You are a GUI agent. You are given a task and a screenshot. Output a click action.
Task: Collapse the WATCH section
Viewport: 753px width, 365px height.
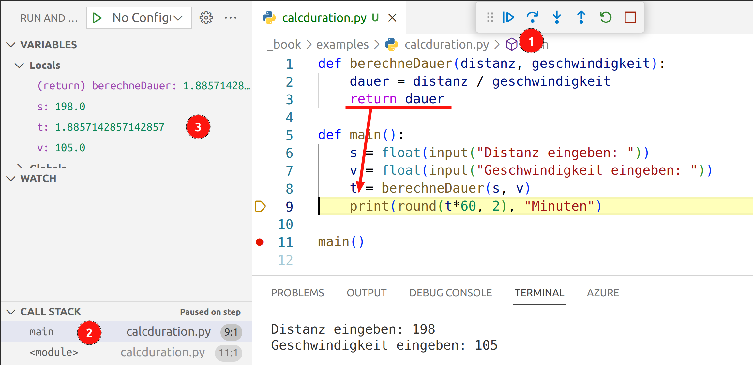[x=11, y=179]
